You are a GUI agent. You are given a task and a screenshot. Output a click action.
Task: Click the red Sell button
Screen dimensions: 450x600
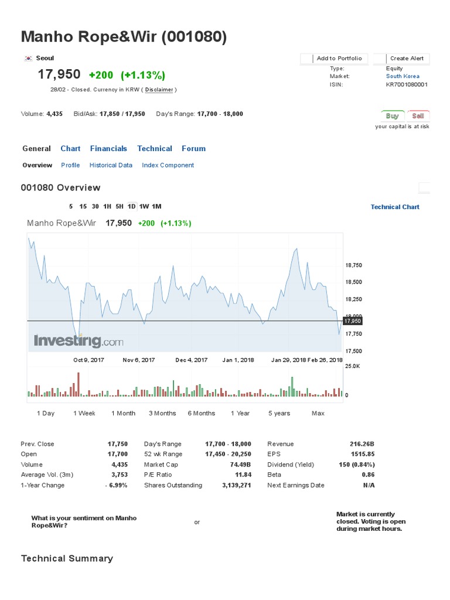click(418, 116)
